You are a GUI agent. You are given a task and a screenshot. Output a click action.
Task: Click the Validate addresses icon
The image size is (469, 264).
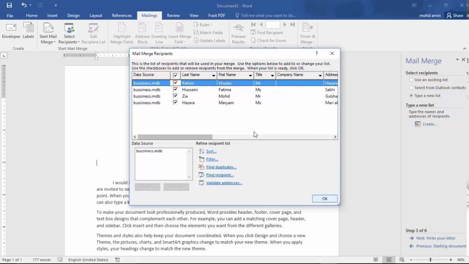tap(201, 183)
